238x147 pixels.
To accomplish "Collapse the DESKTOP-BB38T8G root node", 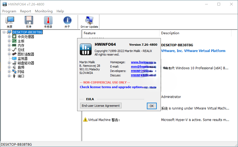I will [4, 32].
